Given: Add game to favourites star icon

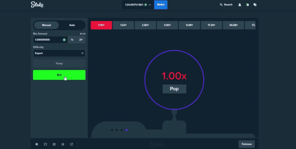Looking at the screenshot, I should point(63,144).
